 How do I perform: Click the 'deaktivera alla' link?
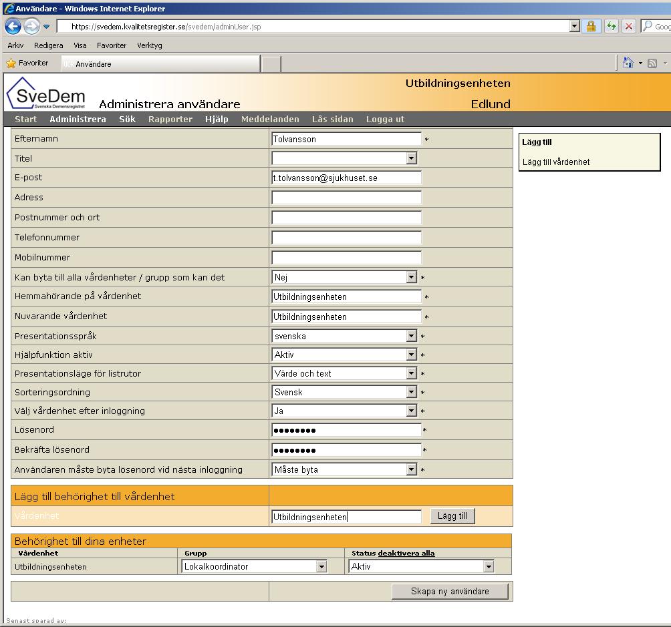tap(406, 553)
